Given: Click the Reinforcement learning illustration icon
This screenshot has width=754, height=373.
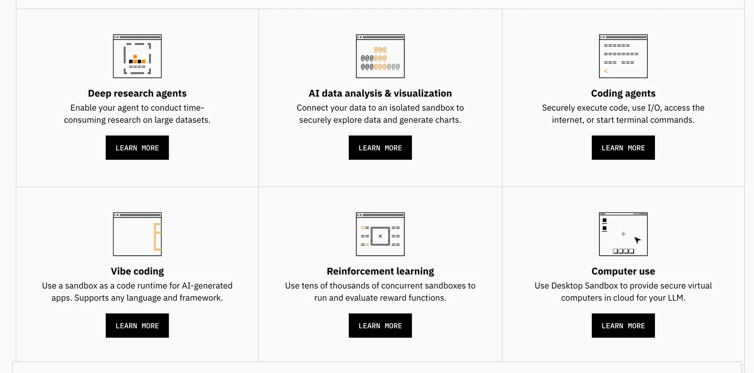Looking at the screenshot, I should (380, 234).
